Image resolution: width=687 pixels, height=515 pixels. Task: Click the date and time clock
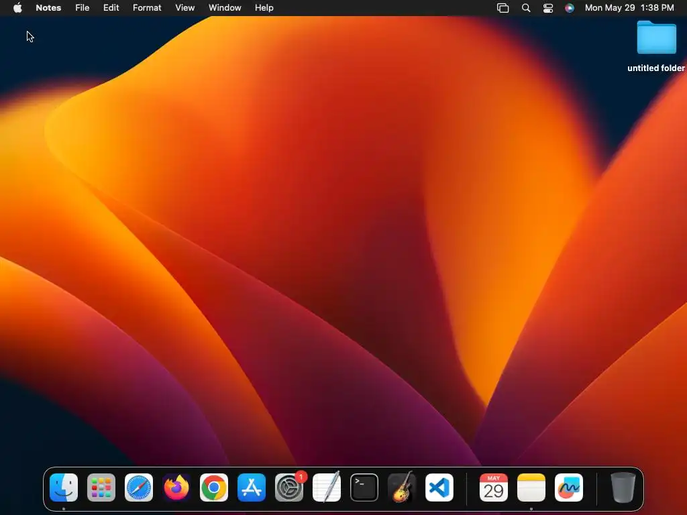coord(629,8)
